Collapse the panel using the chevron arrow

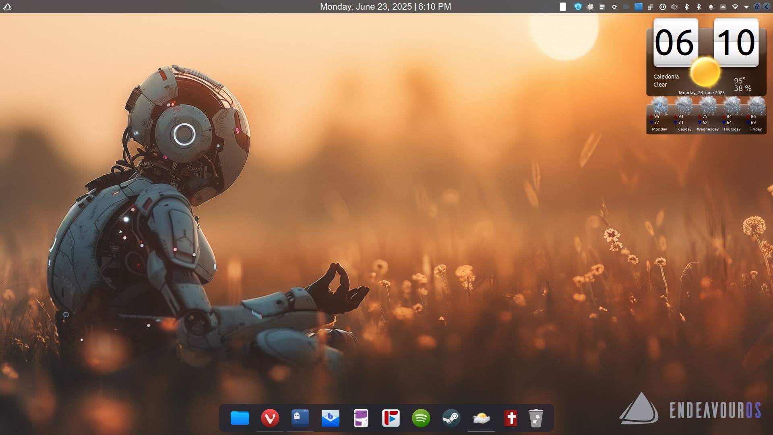pos(767,7)
